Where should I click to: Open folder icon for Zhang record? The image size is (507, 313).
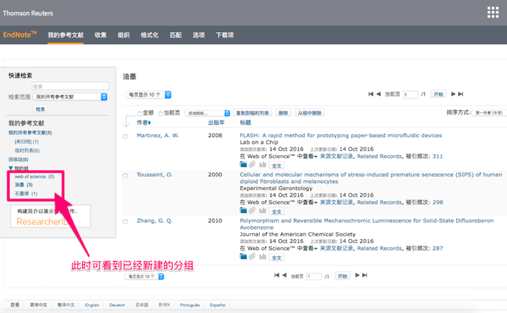[x=243, y=256]
